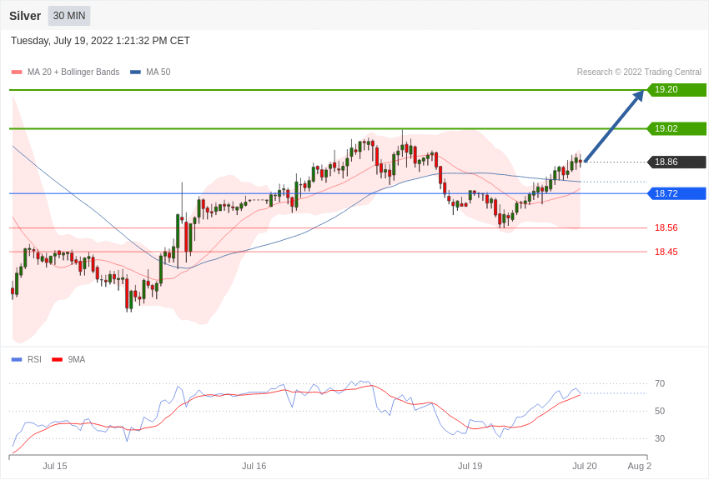The width and height of the screenshot is (709, 480).
Task: Click the RSI 70 level label
Action: (660, 384)
